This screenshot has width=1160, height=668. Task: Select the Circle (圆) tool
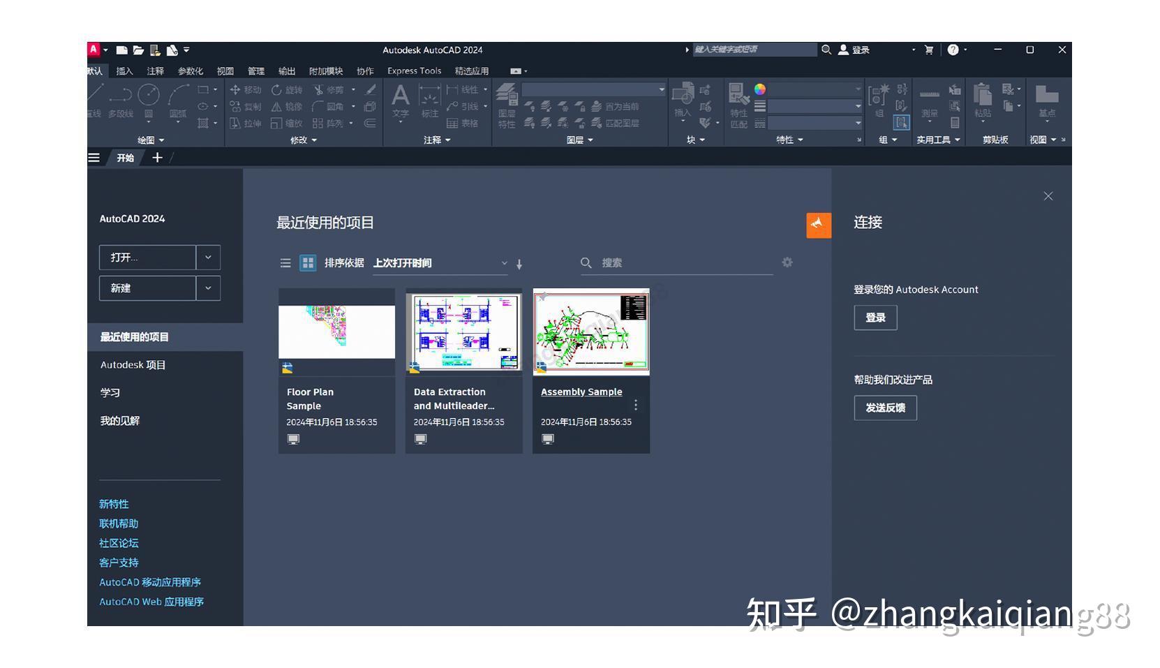coord(149,100)
